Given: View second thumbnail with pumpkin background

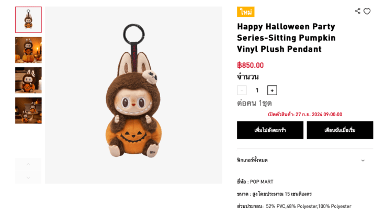Looking at the screenshot, I should pos(28,50).
